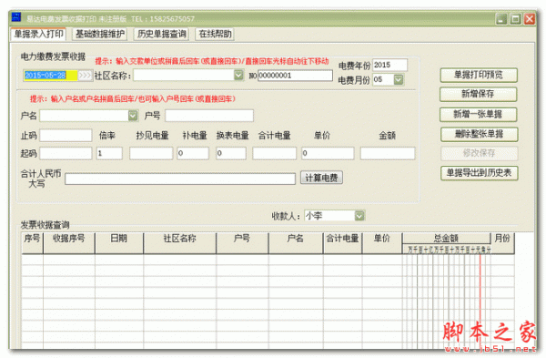Expand the 收款人 dropdown
Image resolution: width=546 pixels, height=358 pixels.
point(359,216)
